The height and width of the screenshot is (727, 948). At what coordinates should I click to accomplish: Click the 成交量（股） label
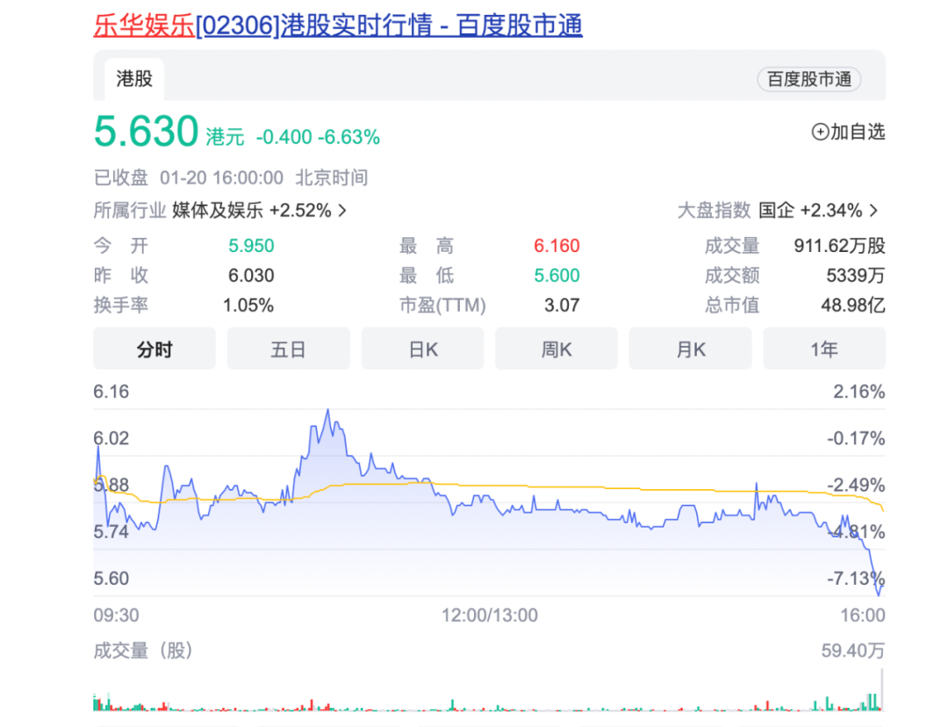tap(143, 651)
